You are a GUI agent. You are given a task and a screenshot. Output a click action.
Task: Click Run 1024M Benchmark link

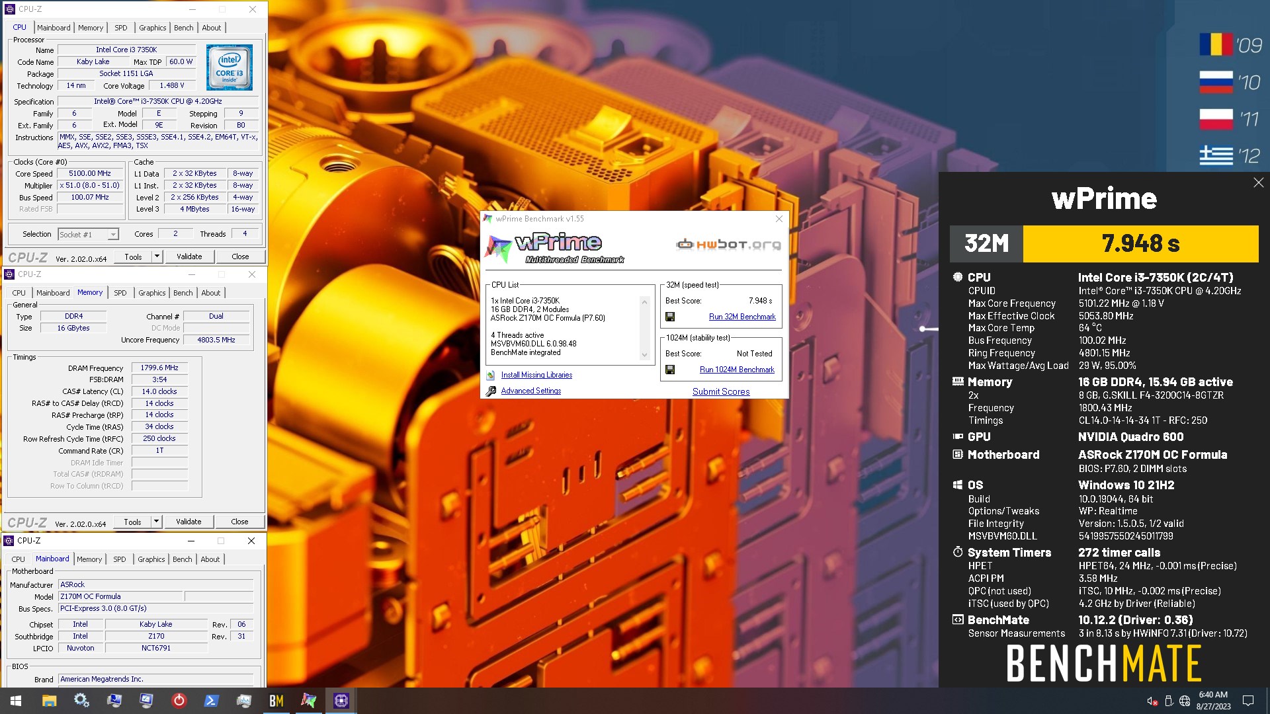tap(737, 370)
